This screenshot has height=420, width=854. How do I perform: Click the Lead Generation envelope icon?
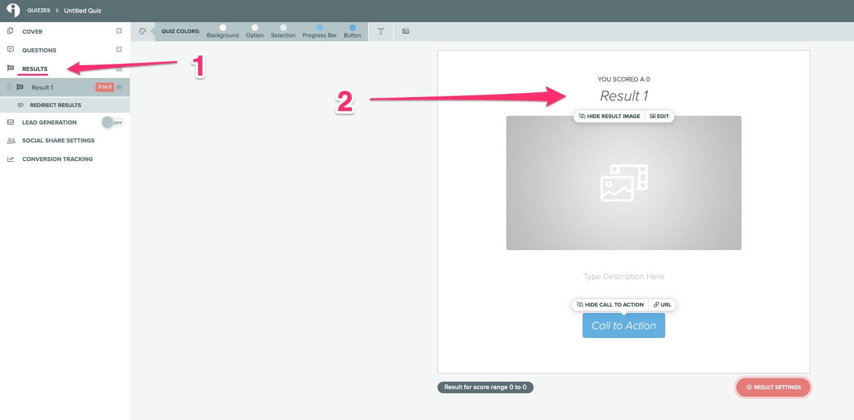click(x=10, y=122)
